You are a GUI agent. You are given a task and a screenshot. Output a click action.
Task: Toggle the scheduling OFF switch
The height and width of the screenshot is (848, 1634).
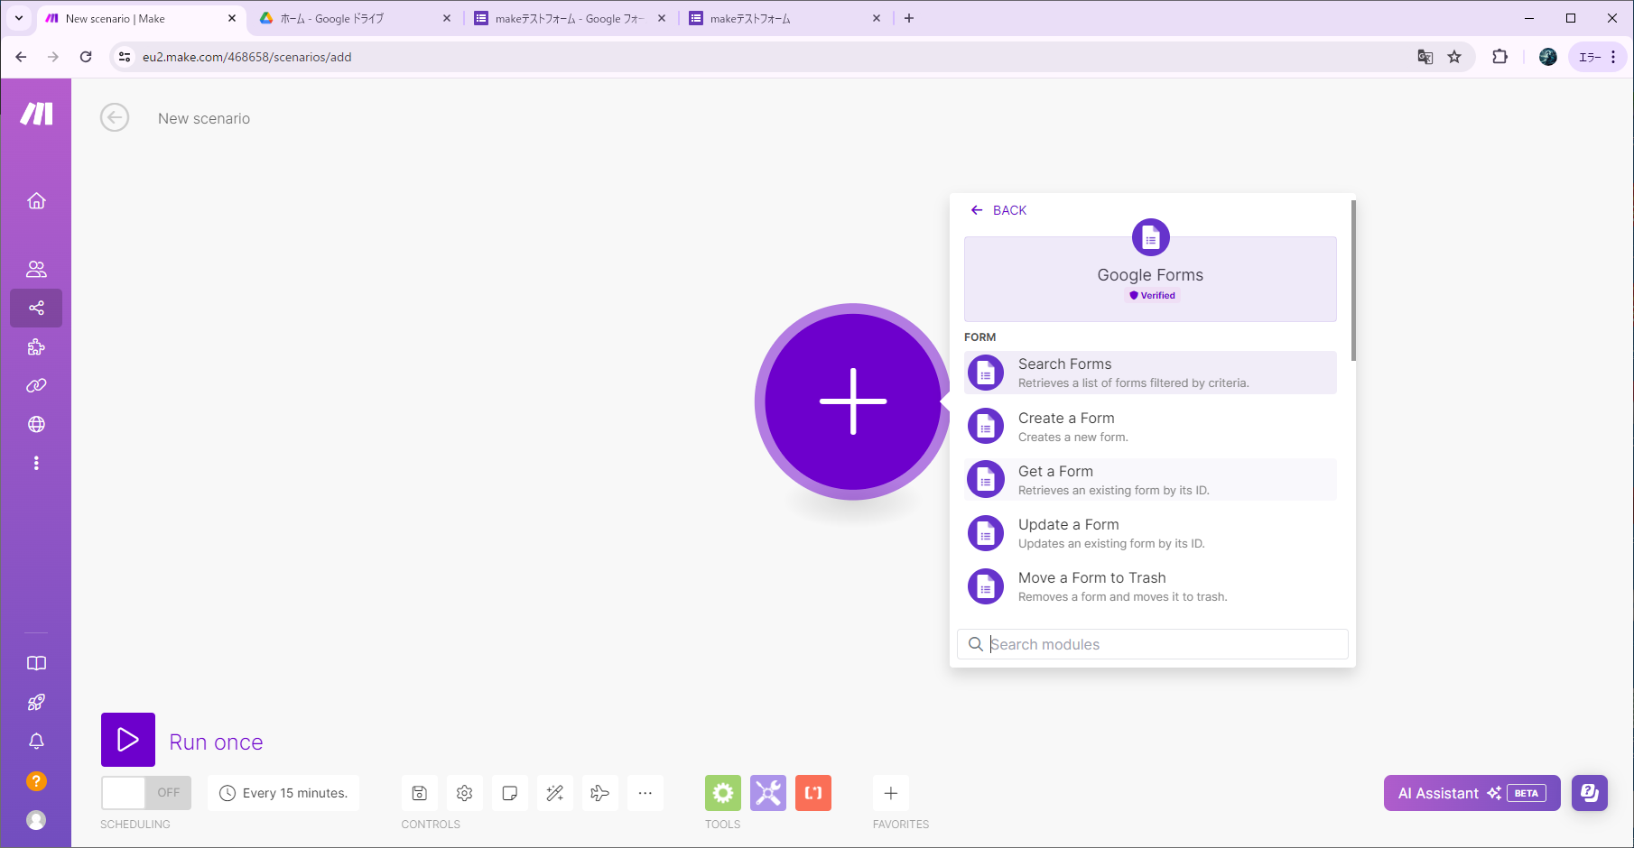coord(146,793)
